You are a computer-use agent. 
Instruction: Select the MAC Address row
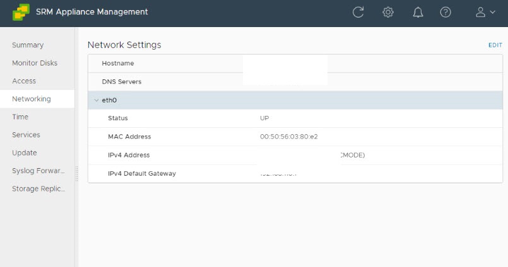click(x=295, y=137)
